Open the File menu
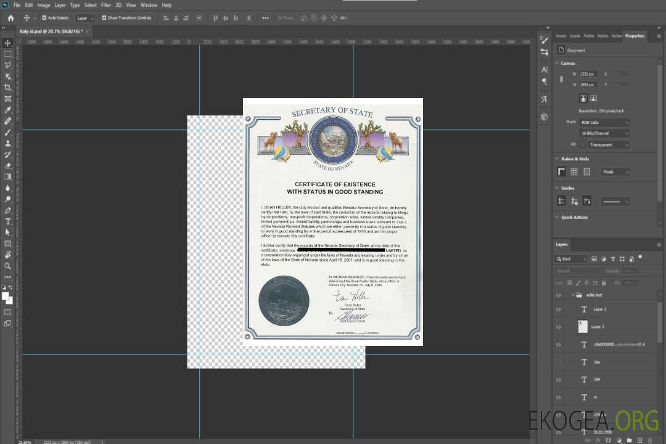Image resolution: width=666 pixels, height=444 pixels. 17,5
